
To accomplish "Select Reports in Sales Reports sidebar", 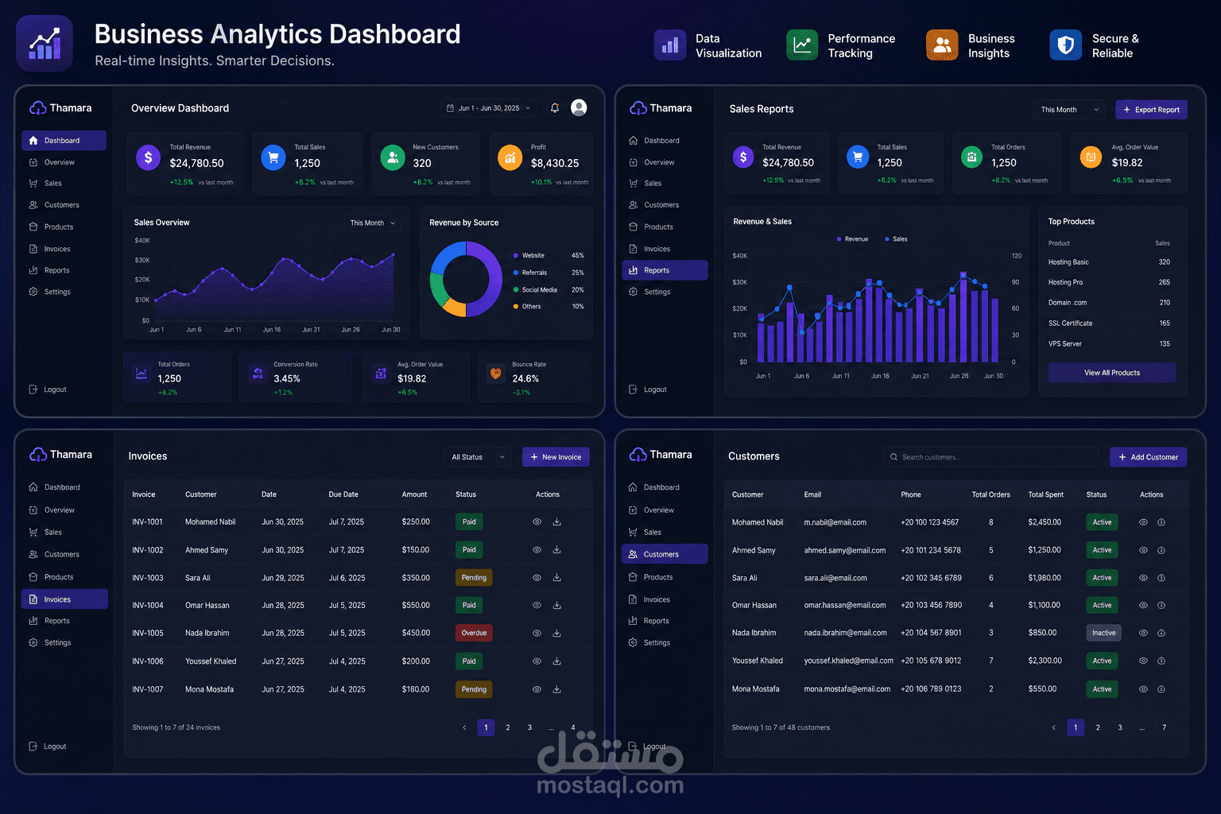I will pos(665,270).
